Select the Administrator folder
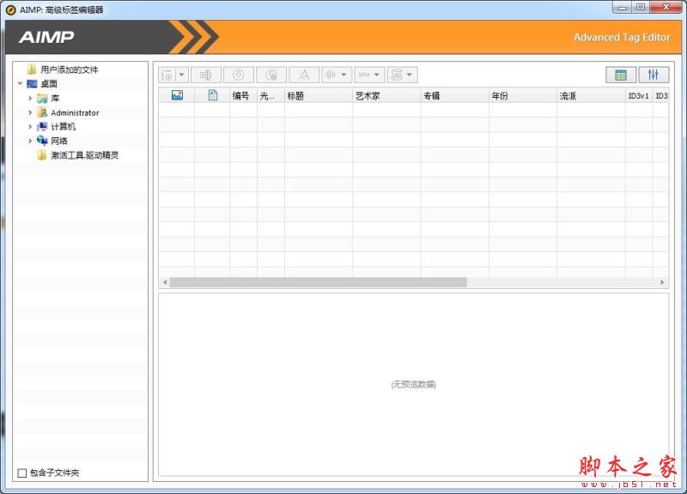687x494 pixels. pyautogui.click(x=75, y=112)
